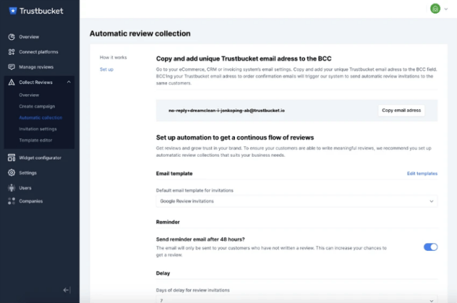Go to Connect platforms
The height and width of the screenshot is (303, 457).
pyautogui.click(x=39, y=52)
